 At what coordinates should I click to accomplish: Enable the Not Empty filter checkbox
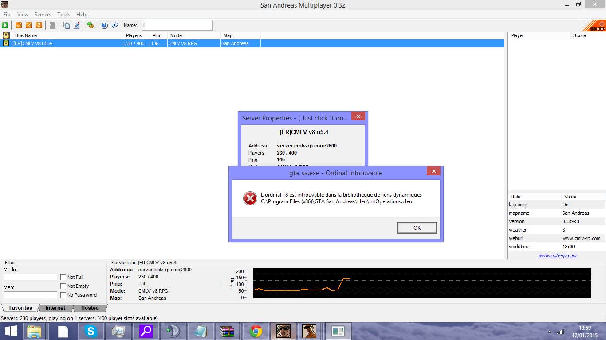tap(63, 286)
